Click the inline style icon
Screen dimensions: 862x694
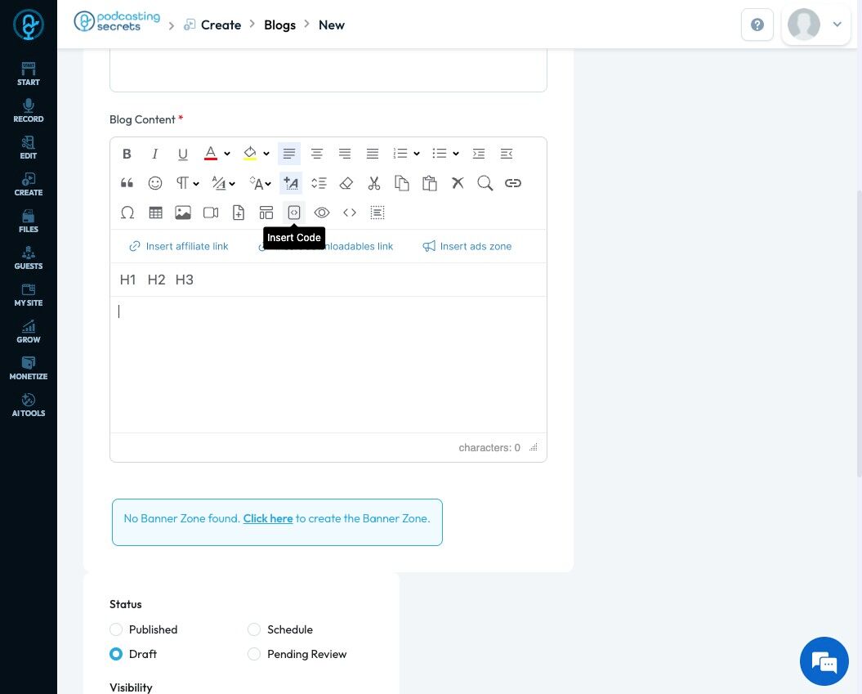coord(291,183)
